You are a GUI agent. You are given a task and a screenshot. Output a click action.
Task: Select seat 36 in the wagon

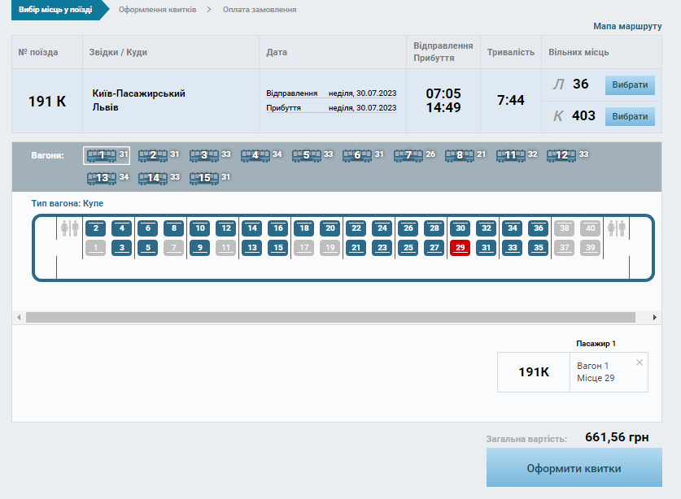[x=537, y=228]
